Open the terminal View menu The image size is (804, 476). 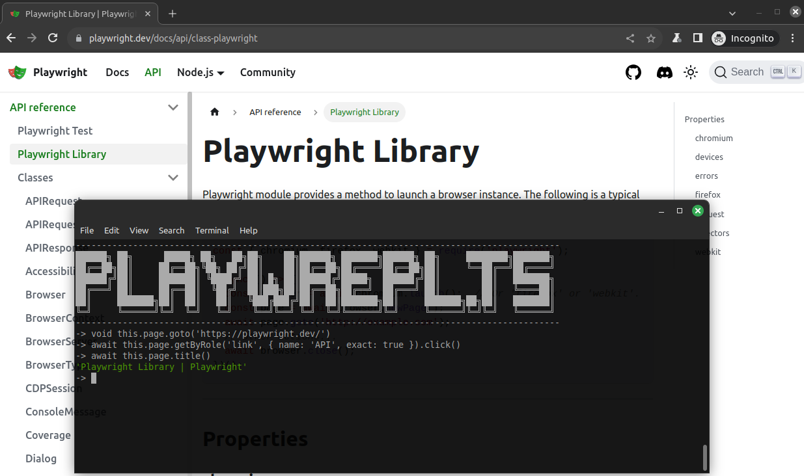click(x=139, y=230)
